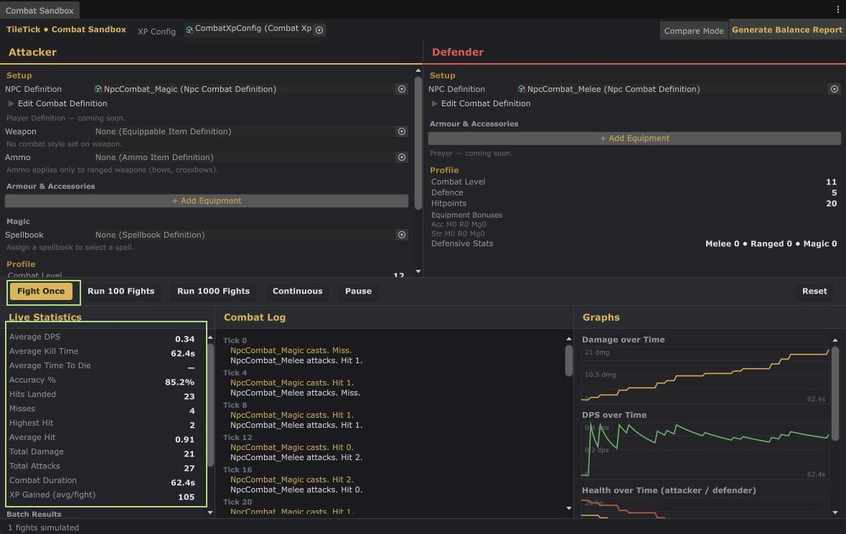The width and height of the screenshot is (846, 534).
Task: Click the Live Statistics panel heading
Action: tap(44, 317)
